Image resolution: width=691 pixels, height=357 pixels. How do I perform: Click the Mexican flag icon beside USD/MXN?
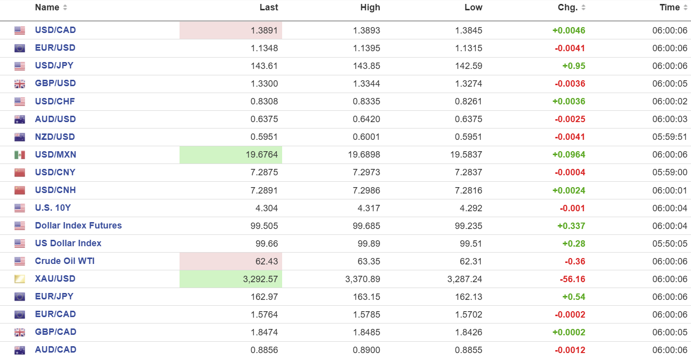20,155
